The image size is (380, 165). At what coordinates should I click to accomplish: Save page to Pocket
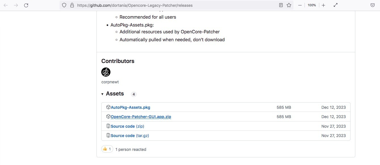pyautogui.click(x=373, y=5)
